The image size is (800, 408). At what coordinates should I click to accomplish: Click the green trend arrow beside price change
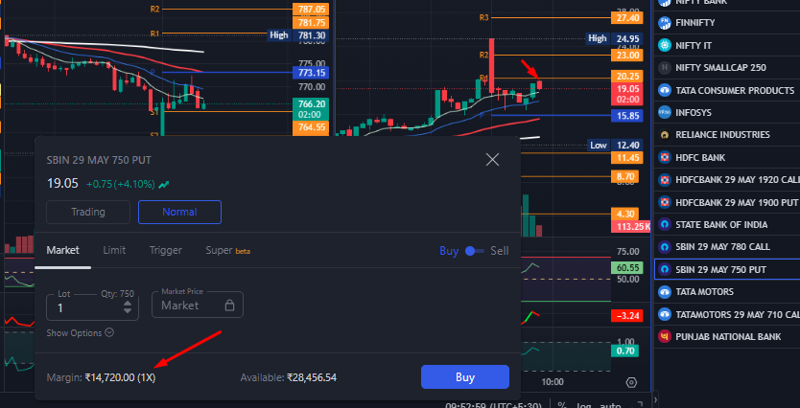tap(164, 185)
